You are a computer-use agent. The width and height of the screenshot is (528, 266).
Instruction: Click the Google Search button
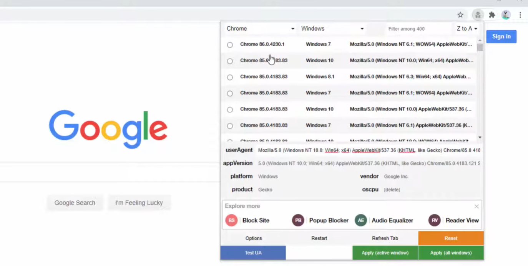point(75,203)
